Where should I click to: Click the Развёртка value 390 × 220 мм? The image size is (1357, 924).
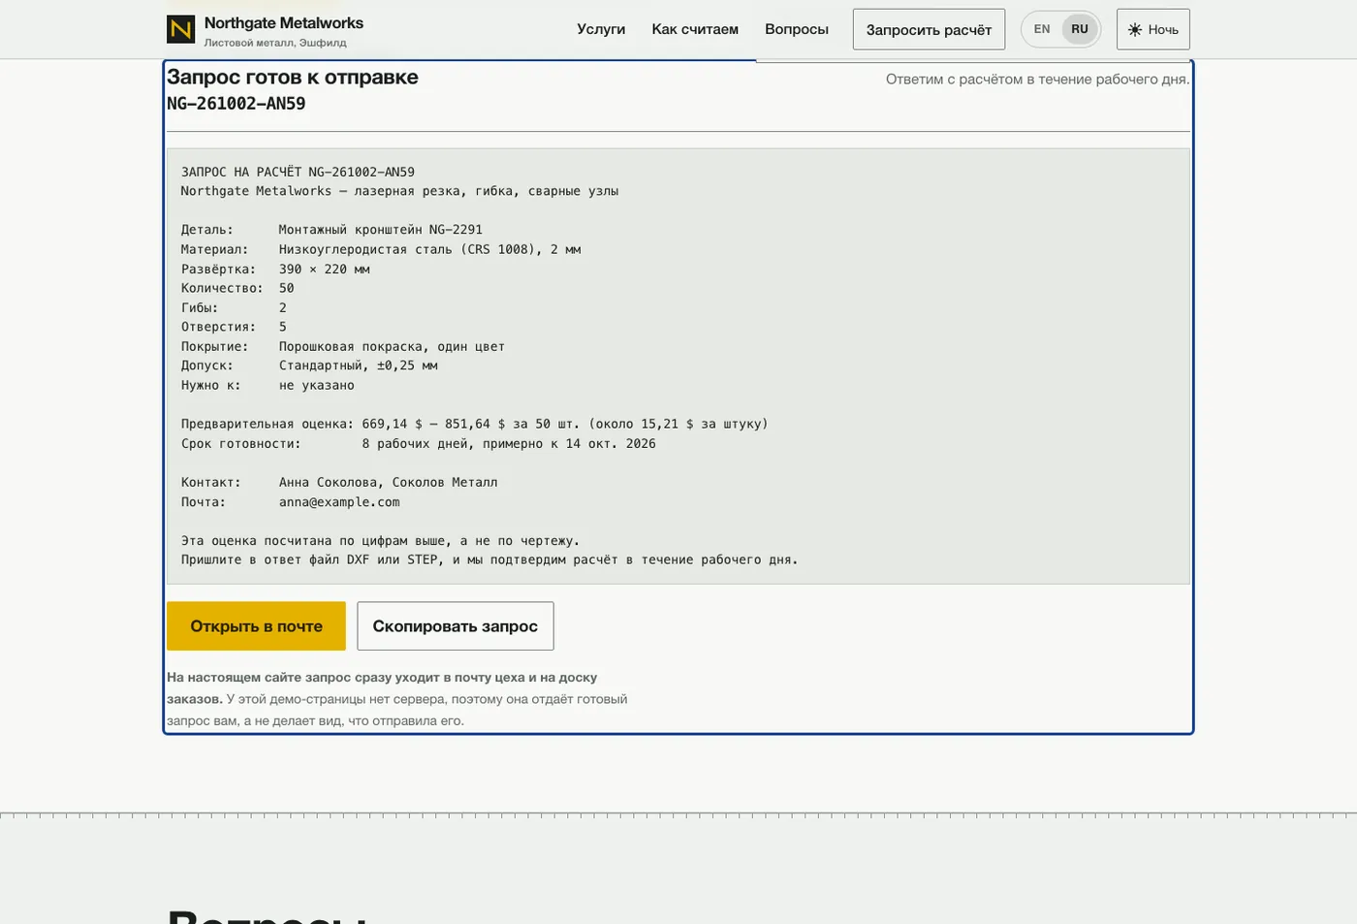tap(325, 269)
